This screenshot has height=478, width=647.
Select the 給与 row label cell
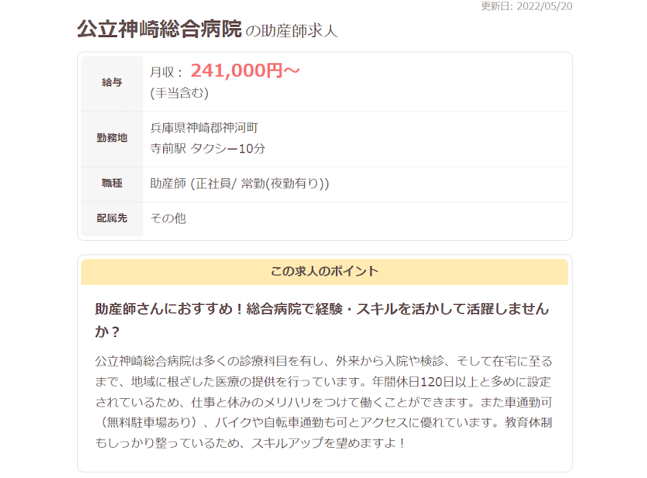point(112,83)
